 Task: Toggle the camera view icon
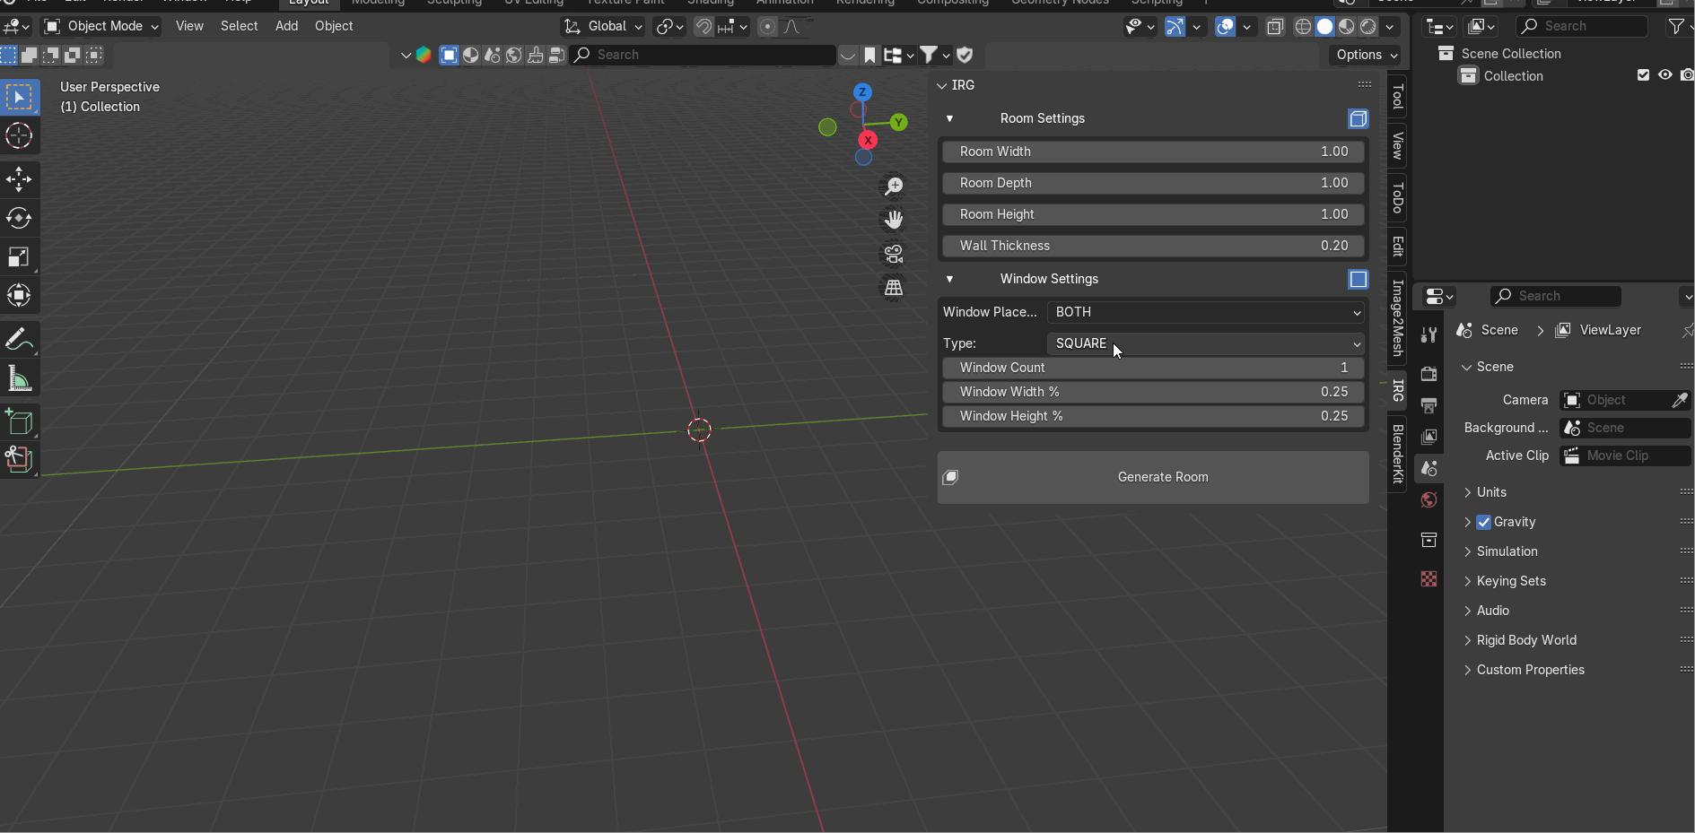pos(894,254)
